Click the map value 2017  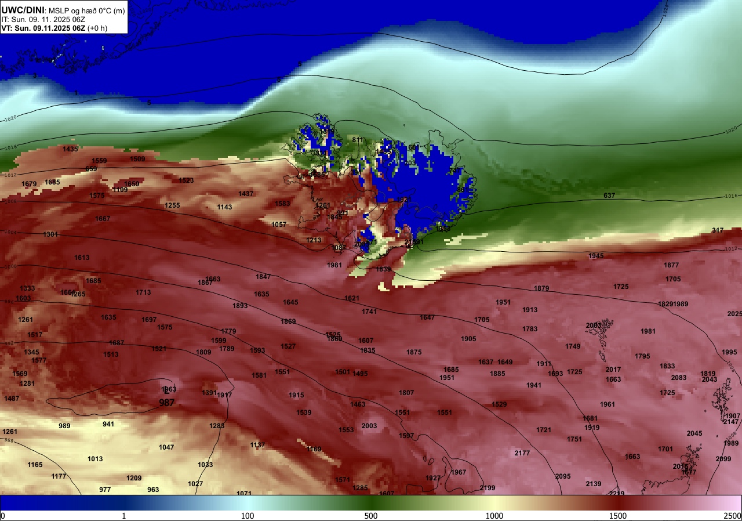pos(613,370)
